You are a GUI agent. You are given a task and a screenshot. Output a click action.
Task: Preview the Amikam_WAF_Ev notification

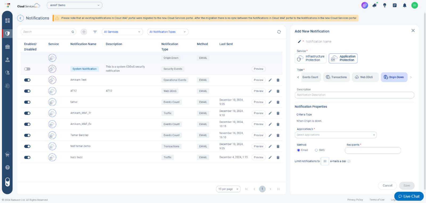coord(259,124)
